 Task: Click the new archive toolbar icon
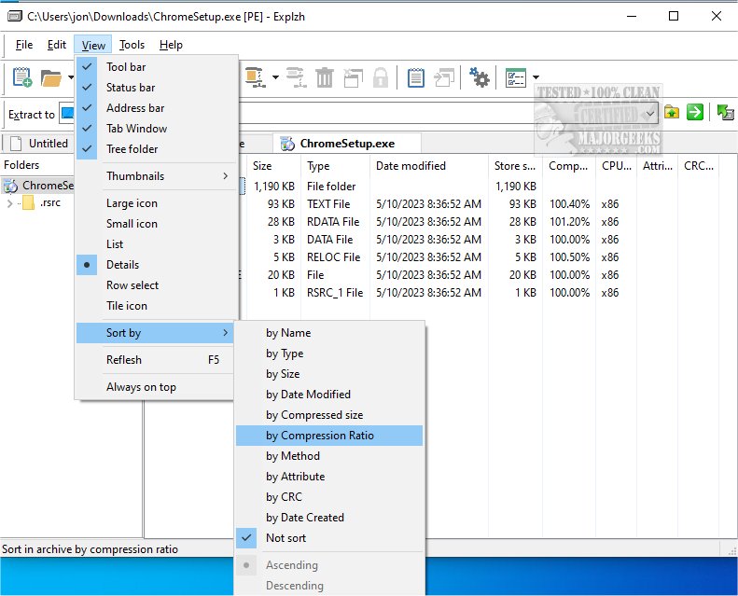pyautogui.click(x=22, y=77)
